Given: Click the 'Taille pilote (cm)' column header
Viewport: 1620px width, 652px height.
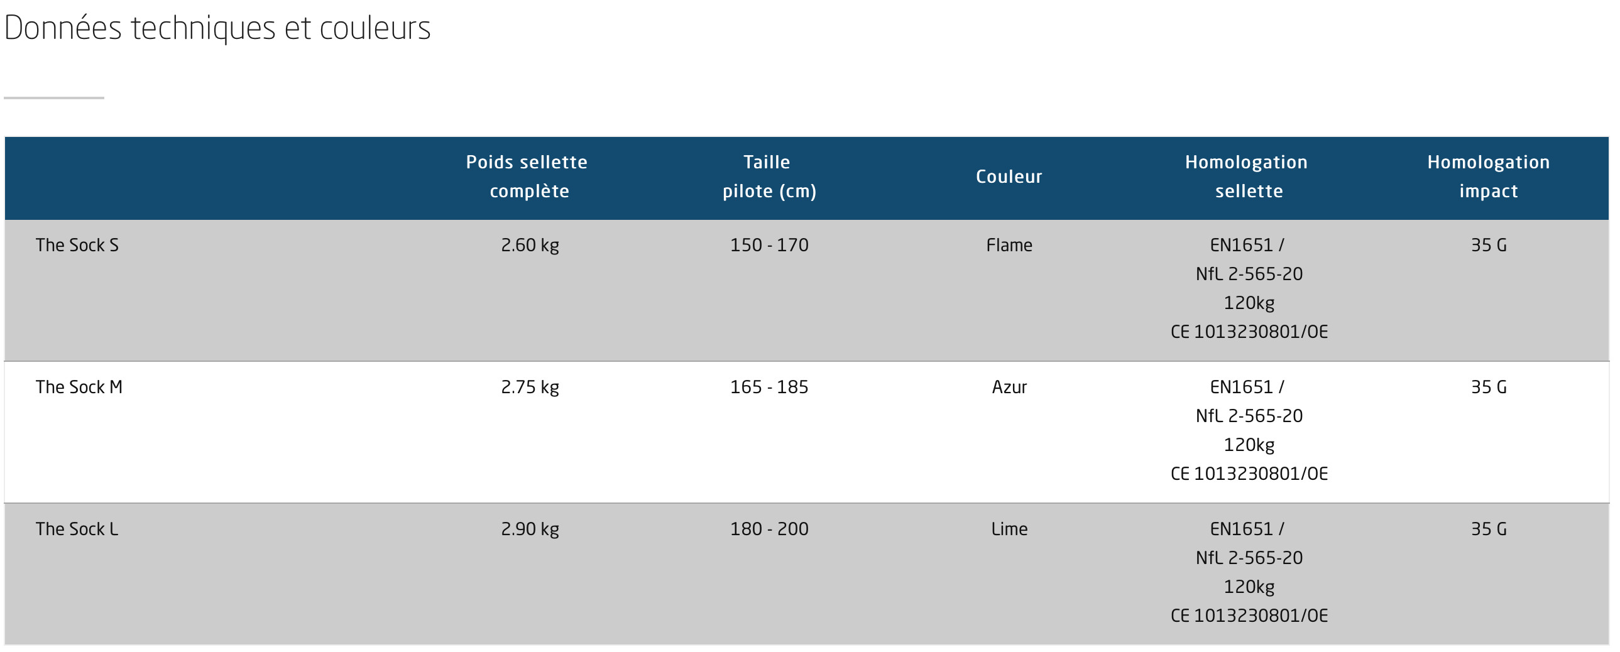Looking at the screenshot, I should 769,177.
